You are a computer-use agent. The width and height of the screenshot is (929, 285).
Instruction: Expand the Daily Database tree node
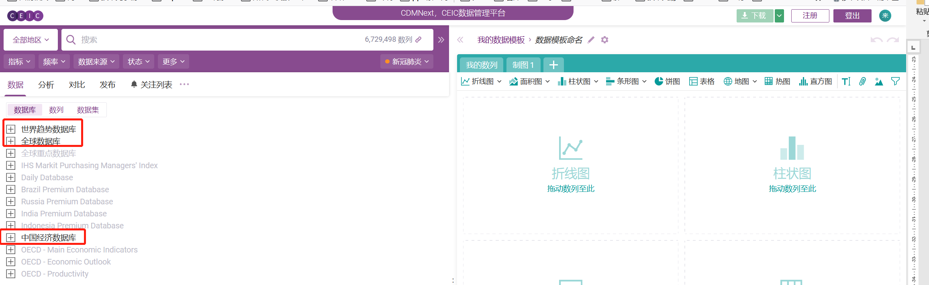(11, 177)
